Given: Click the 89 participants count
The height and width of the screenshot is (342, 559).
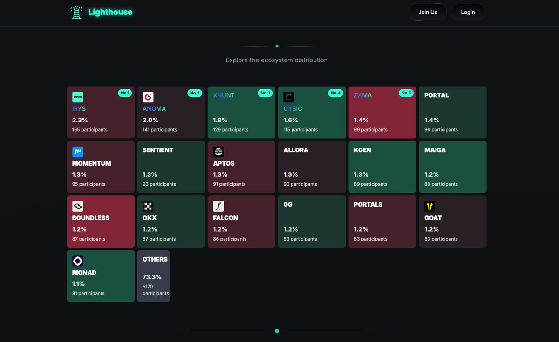Looking at the screenshot, I should point(371,184).
